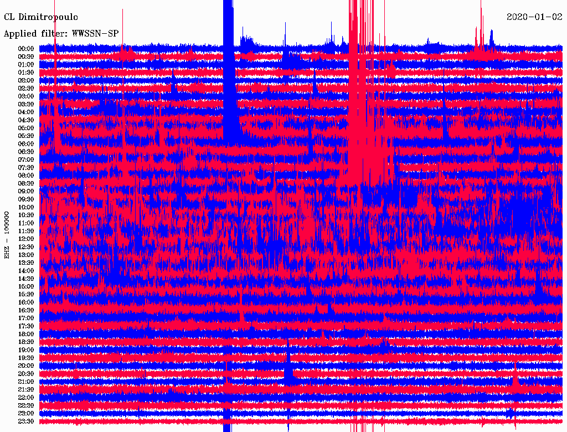
Task: Click the 18:00 time label
Action: pos(26,334)
